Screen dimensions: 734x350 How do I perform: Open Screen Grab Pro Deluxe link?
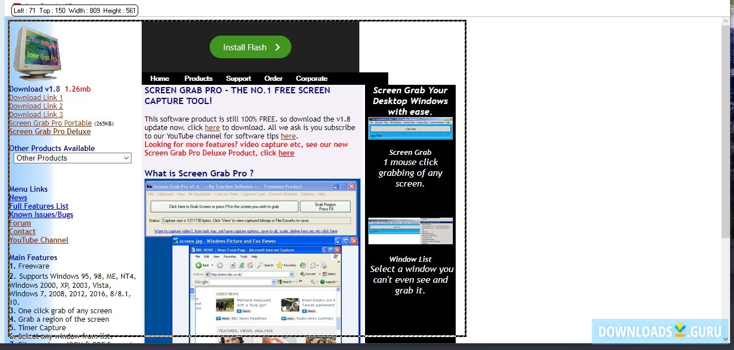coord(50,131)
